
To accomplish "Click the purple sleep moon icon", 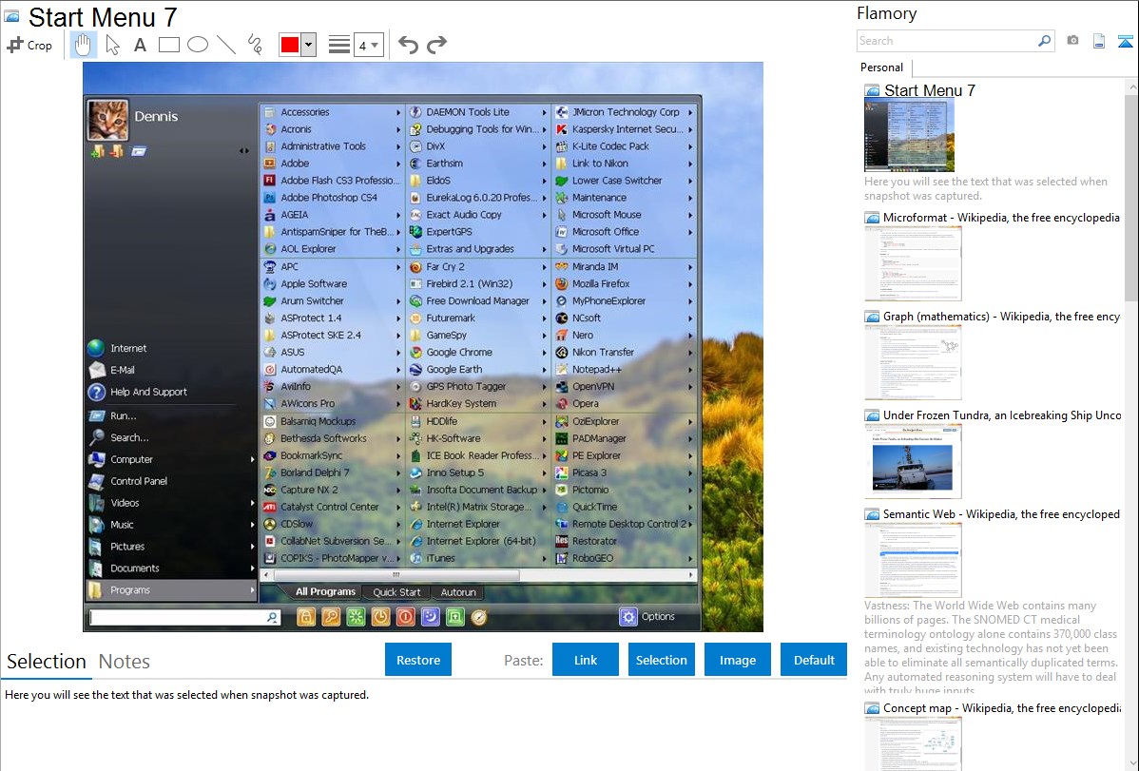I will point(430,617).
